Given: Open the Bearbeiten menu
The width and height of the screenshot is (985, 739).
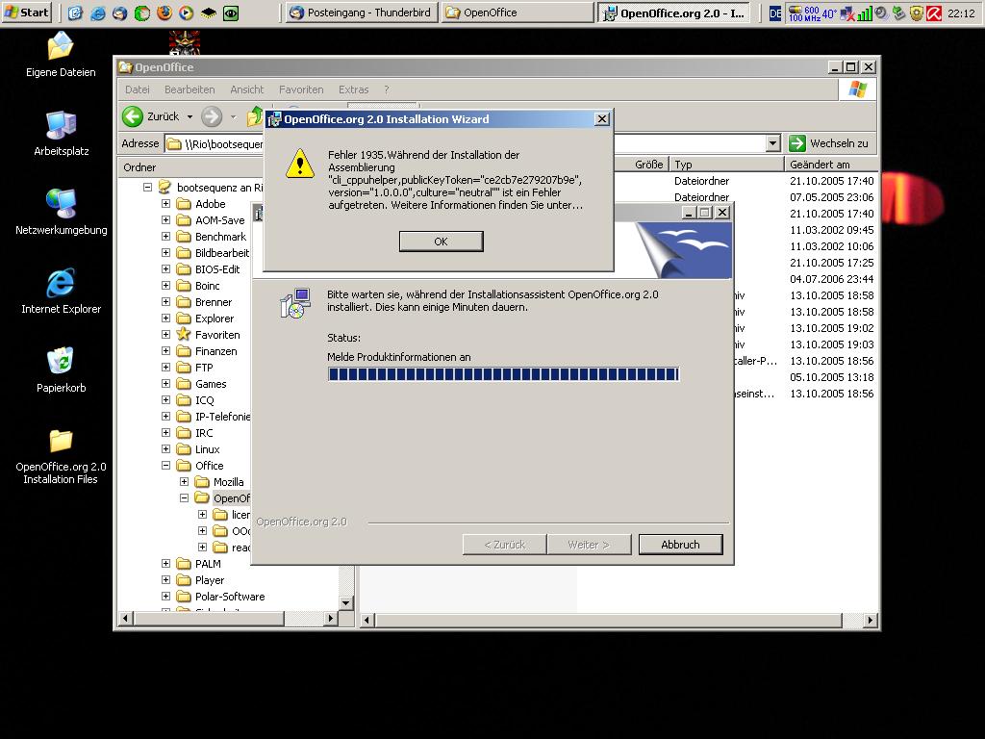Looking at the screenshot, I should click(x=189, y=89).
